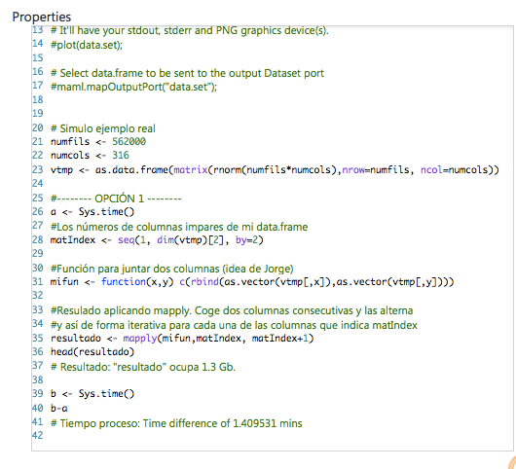Place cursor on numcols value 316
The image size is (516, 469).
[x=121, y=156]
